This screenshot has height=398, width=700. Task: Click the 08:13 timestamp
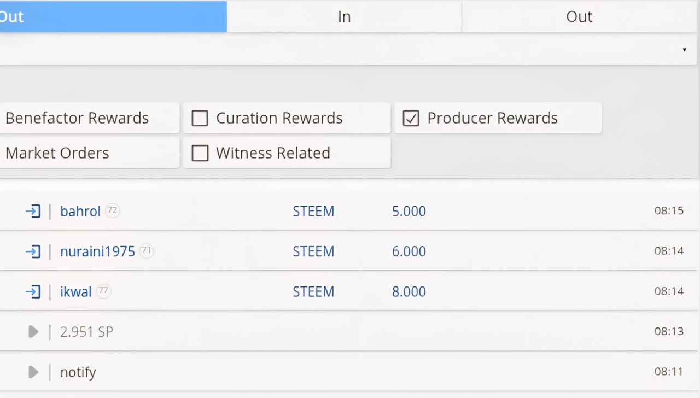[x=669, y=331]
